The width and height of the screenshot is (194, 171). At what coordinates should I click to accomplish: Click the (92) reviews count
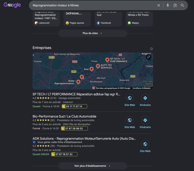pyautogui.click(x=53, y=120)
